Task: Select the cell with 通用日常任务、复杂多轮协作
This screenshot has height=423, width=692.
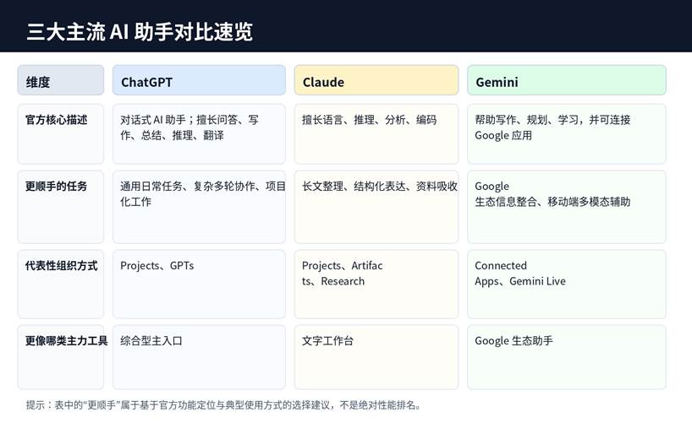Action: coord(199,206)
